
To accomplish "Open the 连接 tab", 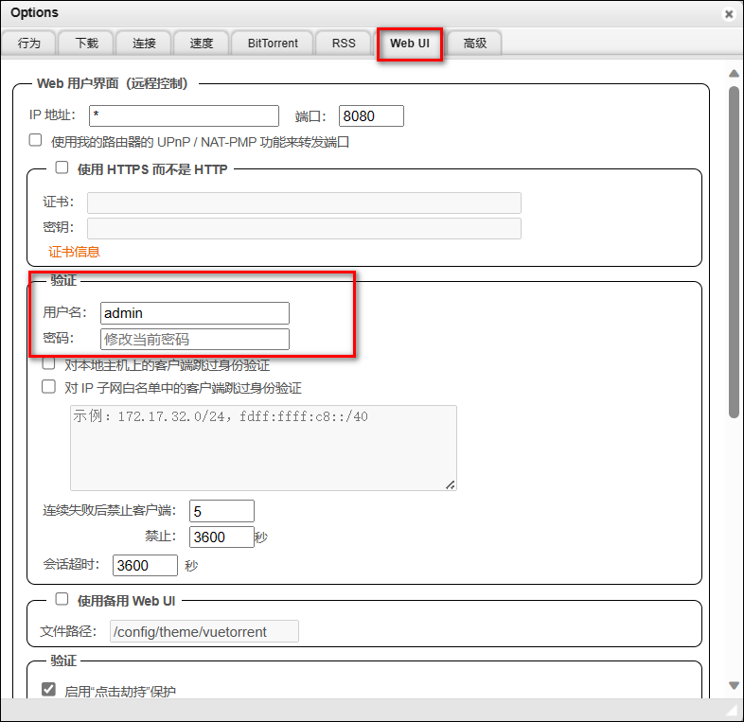I will tap(144, 44).
